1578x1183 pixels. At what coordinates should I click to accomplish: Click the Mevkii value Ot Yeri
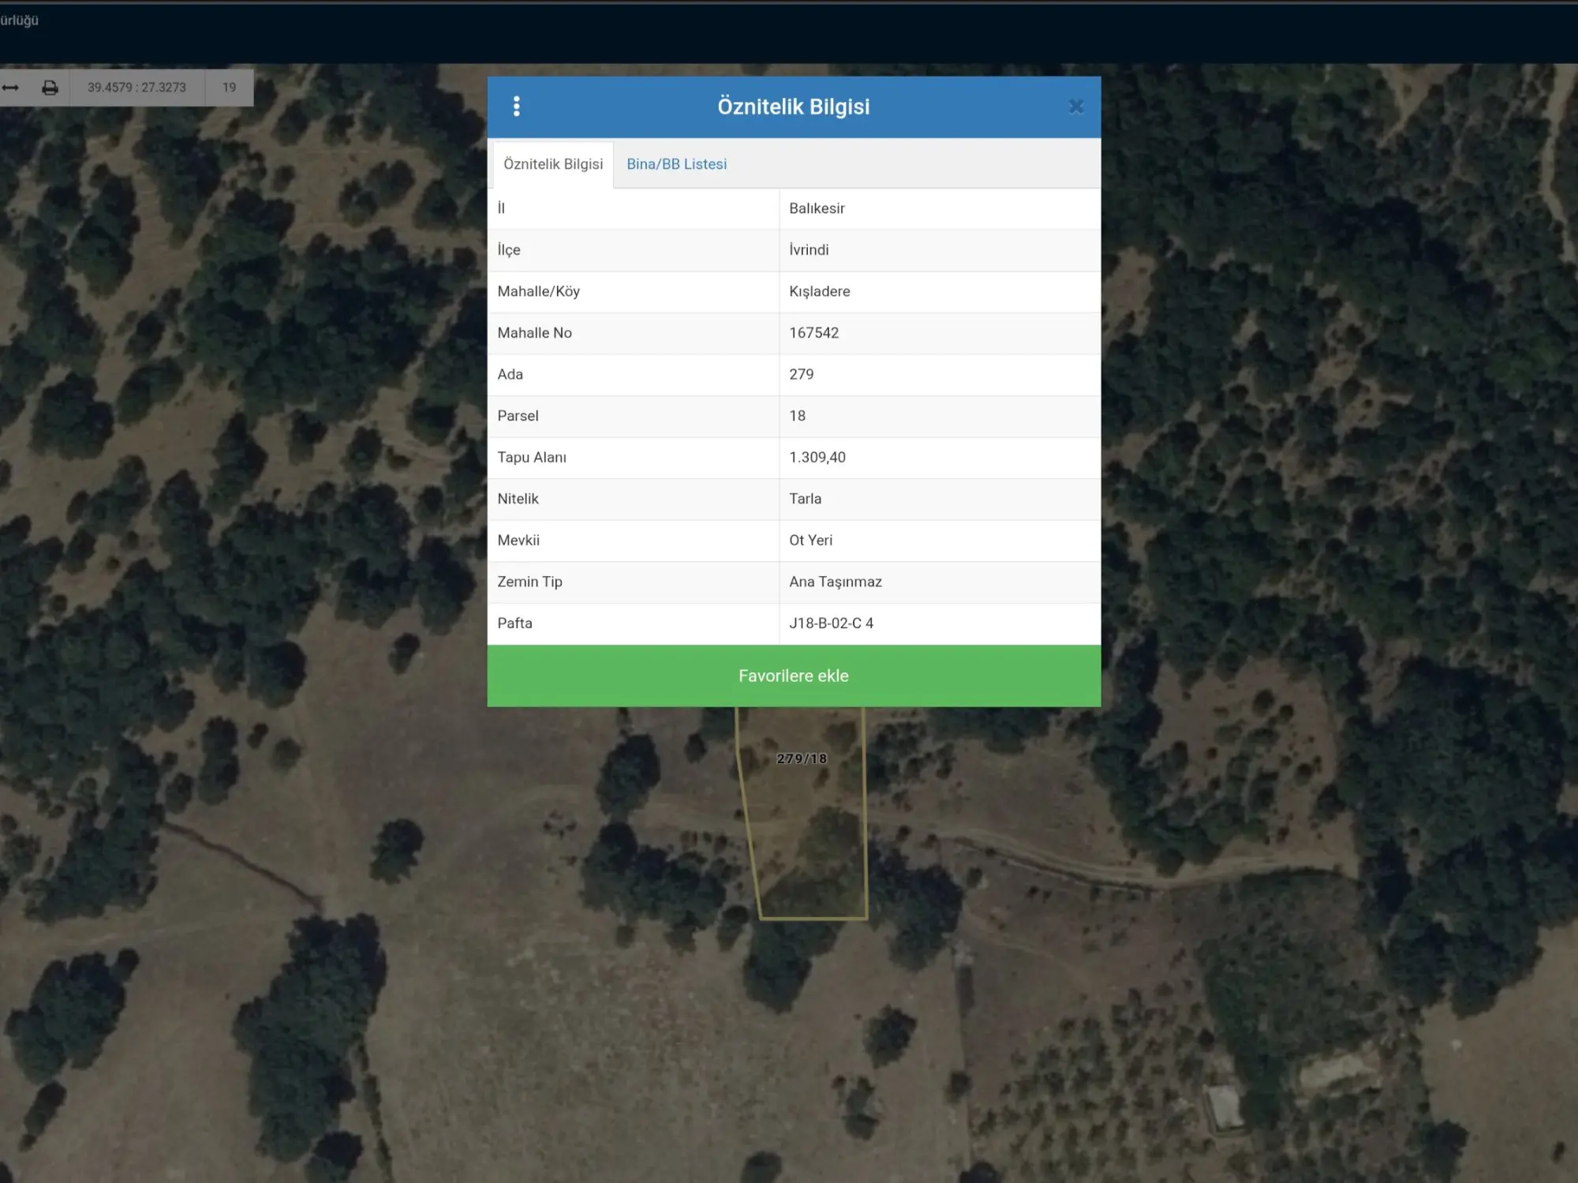click(x=810, y=541)
